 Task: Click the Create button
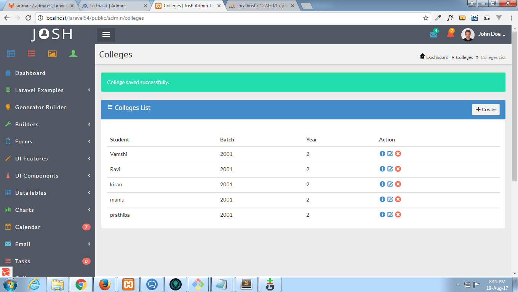486,109
